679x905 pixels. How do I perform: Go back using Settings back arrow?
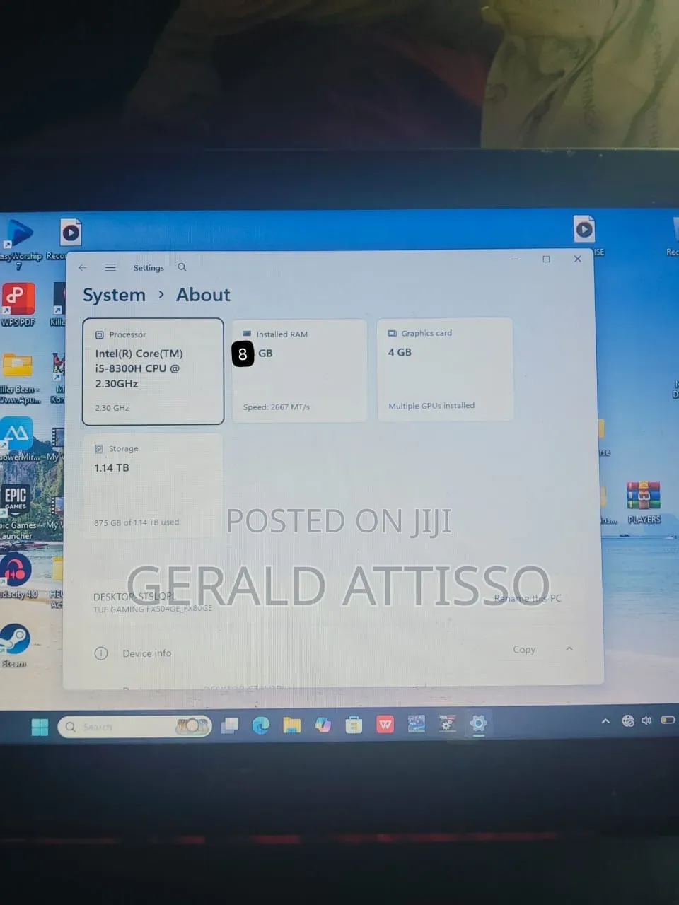click(83, 267)
